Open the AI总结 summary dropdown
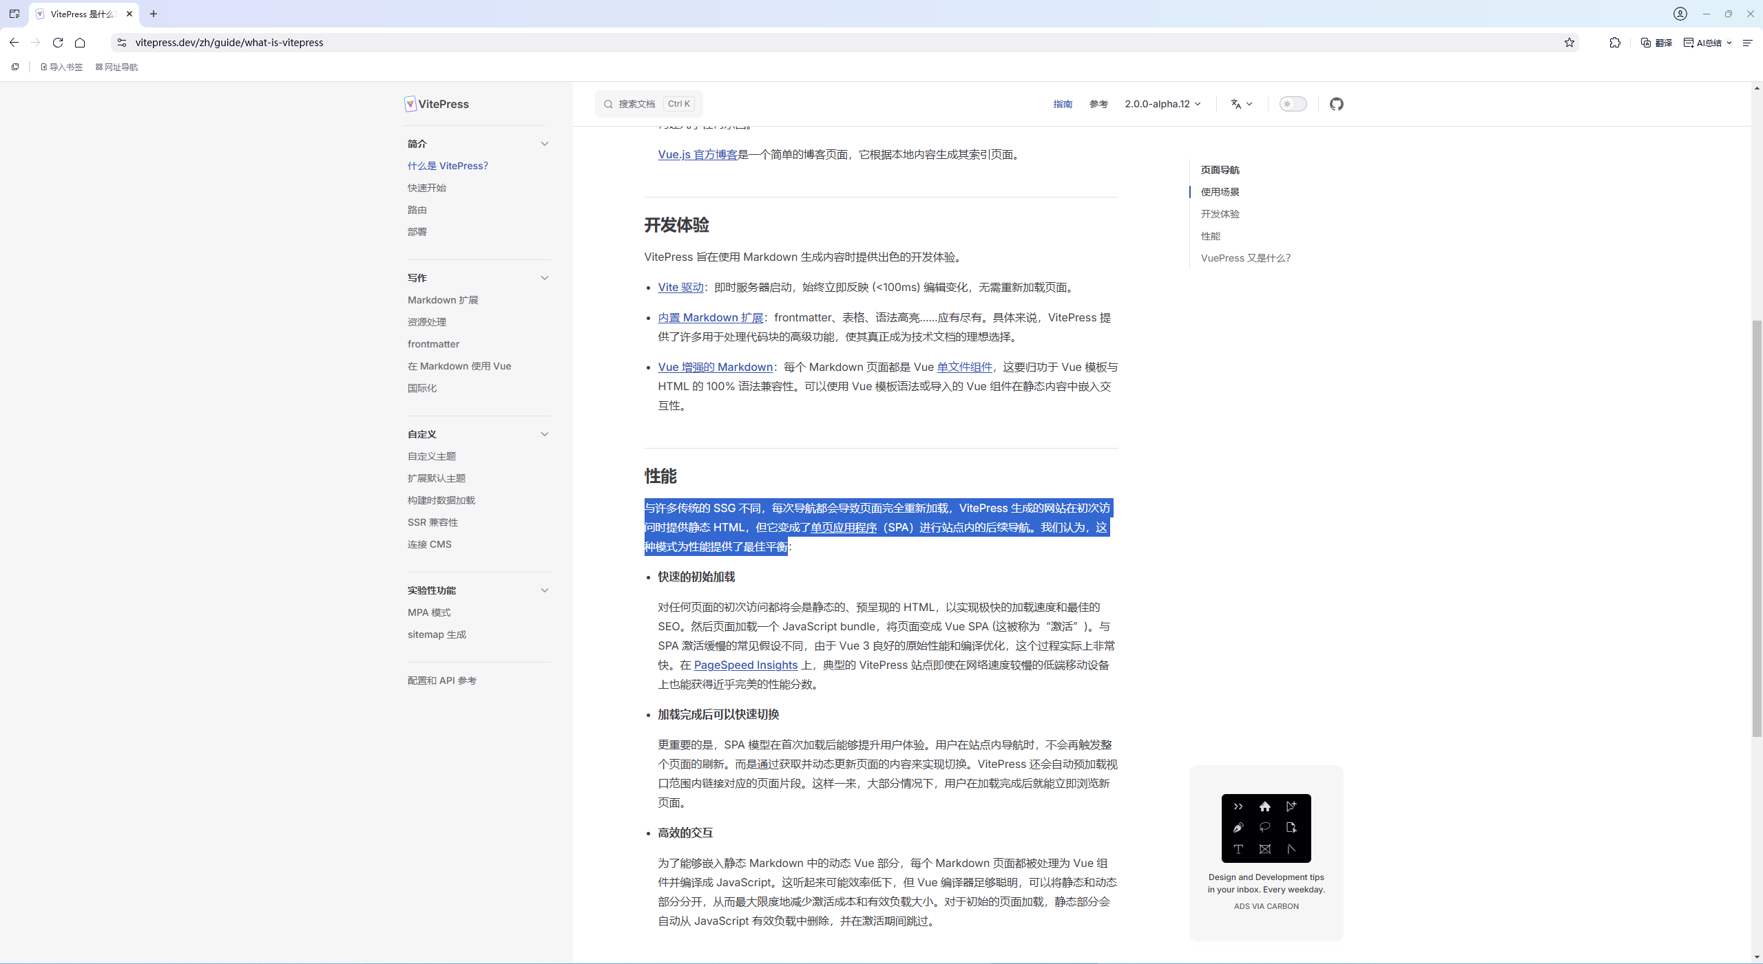 [1707, 43]
